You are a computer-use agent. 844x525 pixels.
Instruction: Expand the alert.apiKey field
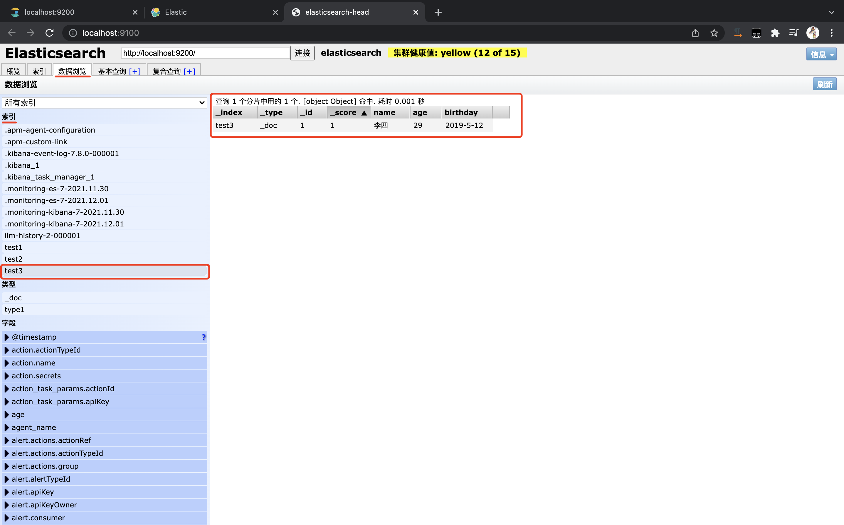[x=6, y=492]
